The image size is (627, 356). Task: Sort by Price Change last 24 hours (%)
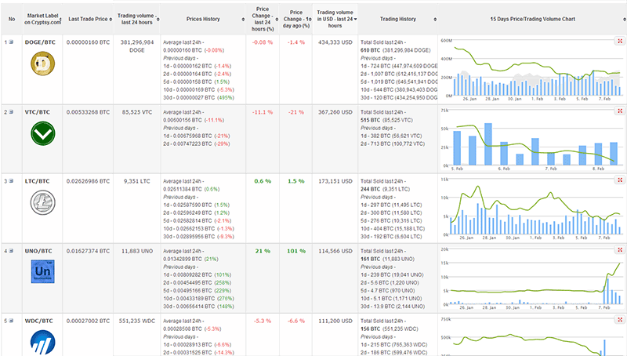click(x=263, y=19)
